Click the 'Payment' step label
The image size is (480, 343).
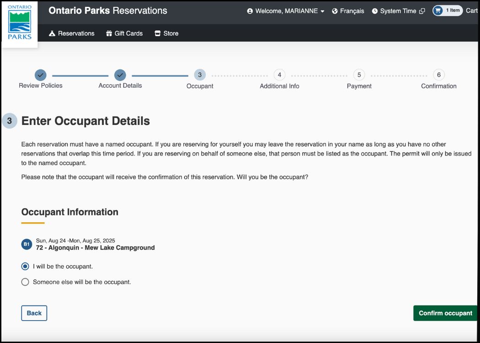coord(359,86)
